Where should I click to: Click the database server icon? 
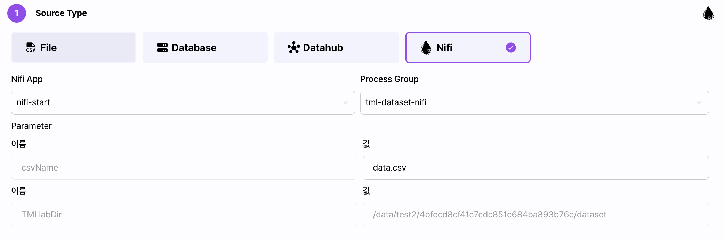[162, 48]
